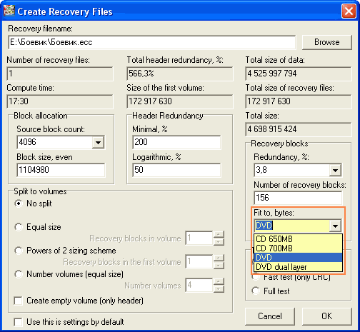Screen dimensions: 360x332
Task: Focus the Block size, even field
Action: [x=61, y=170]
